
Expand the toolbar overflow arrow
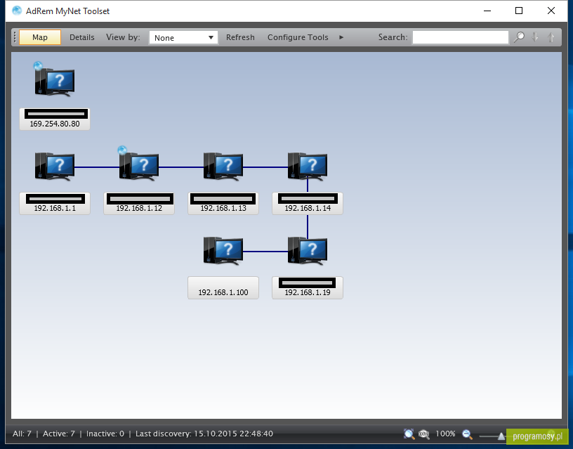point(341,37)
